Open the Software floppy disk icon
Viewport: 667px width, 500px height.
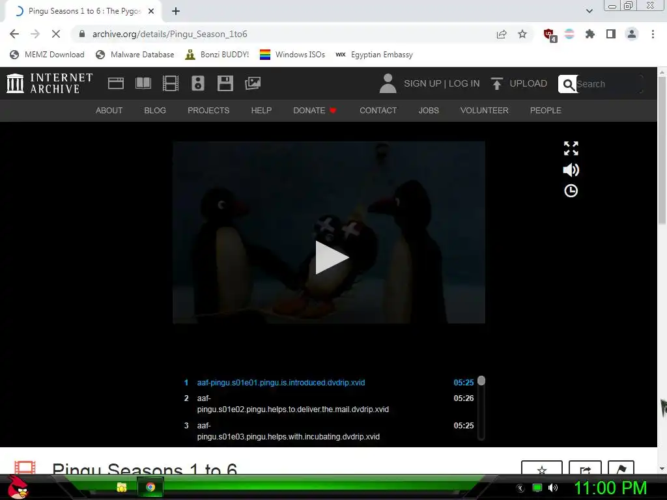tap(225, 83)
